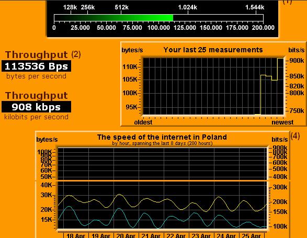The width and height of the screenshot is (307, 238).
Task: Click the "15K" label on Poland chart
Action: pyautogui.click(x=46, y=220)
